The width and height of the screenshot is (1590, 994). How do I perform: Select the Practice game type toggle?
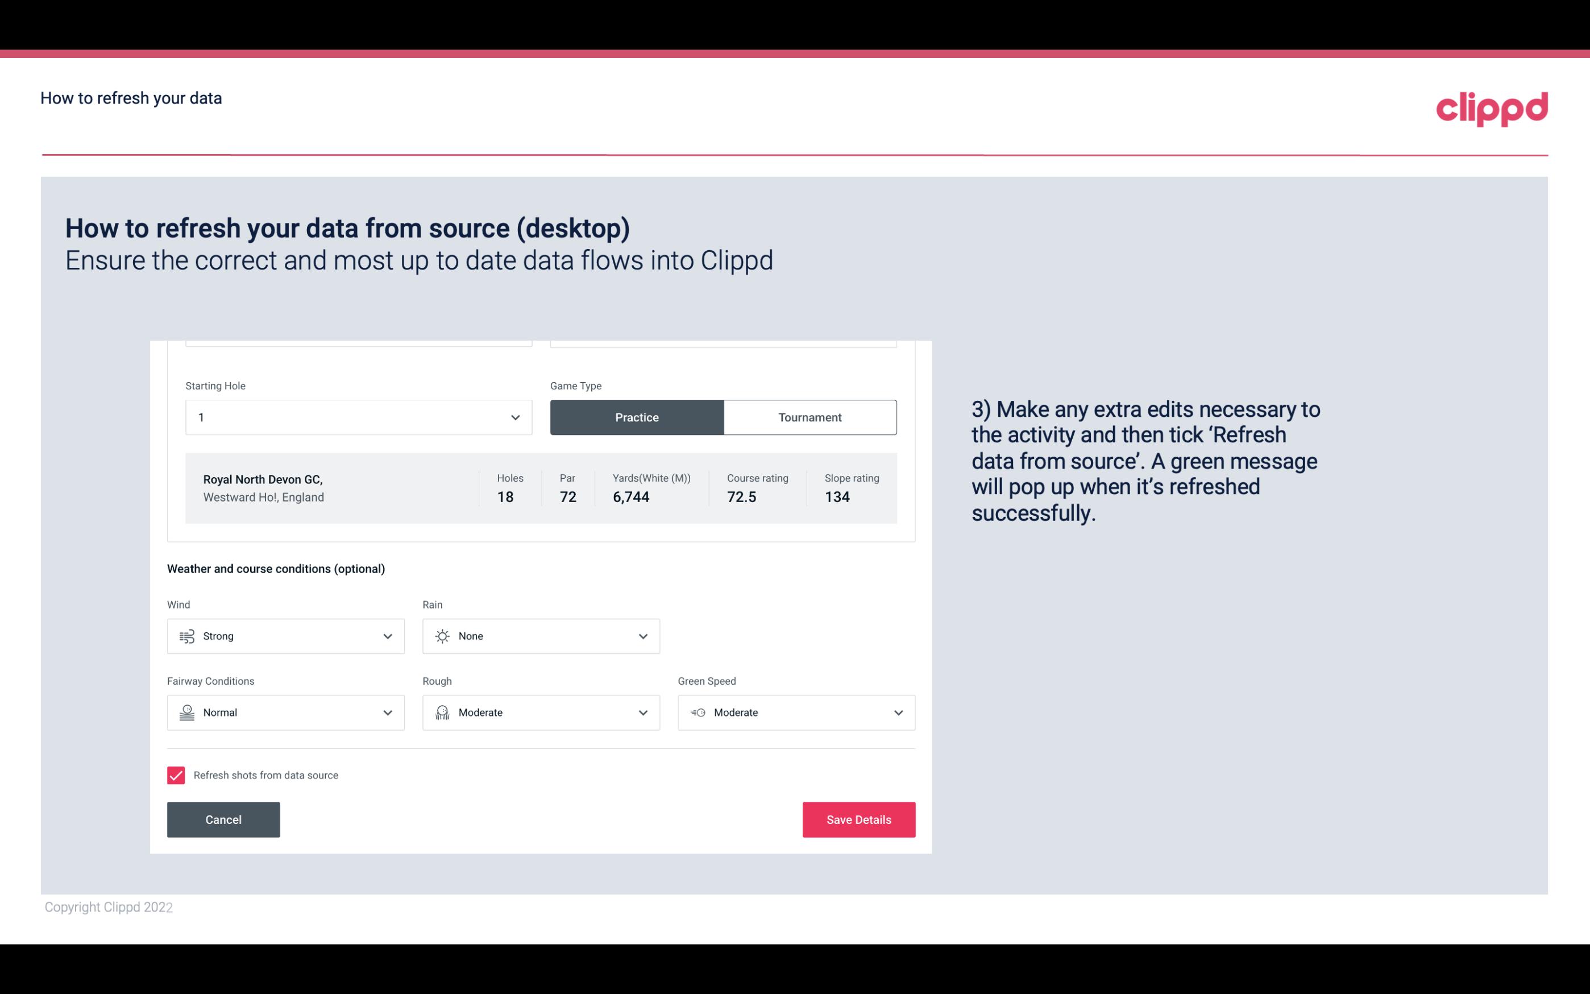point(637,417)
